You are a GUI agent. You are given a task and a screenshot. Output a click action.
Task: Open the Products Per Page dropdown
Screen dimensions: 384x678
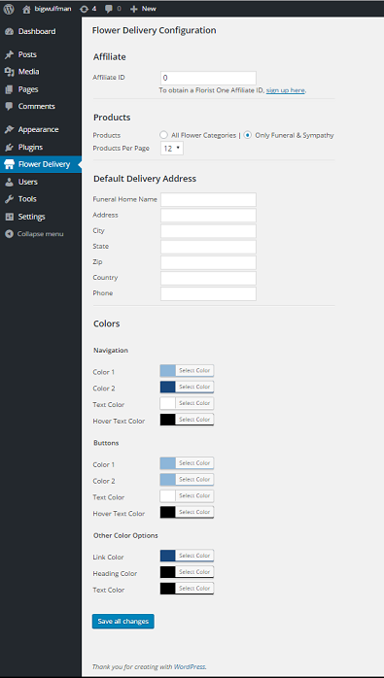pos(172,149)
